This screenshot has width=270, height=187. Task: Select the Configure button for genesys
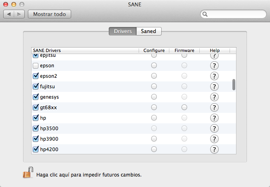click(154, 97)
